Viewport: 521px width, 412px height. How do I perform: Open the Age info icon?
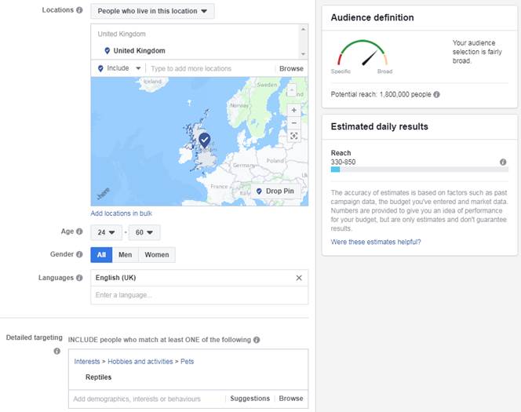pos(79,232)
